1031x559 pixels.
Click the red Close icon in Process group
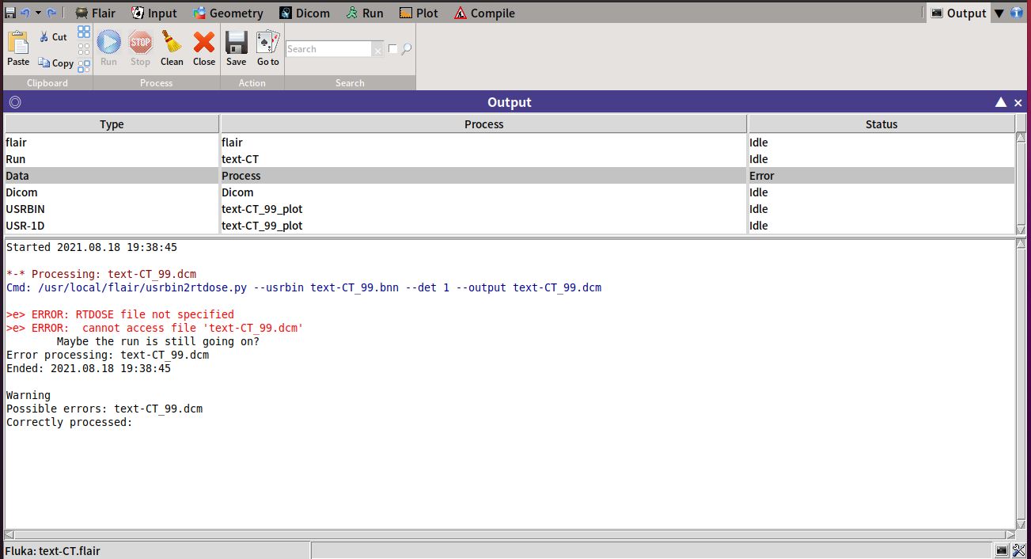coord(203,48)
